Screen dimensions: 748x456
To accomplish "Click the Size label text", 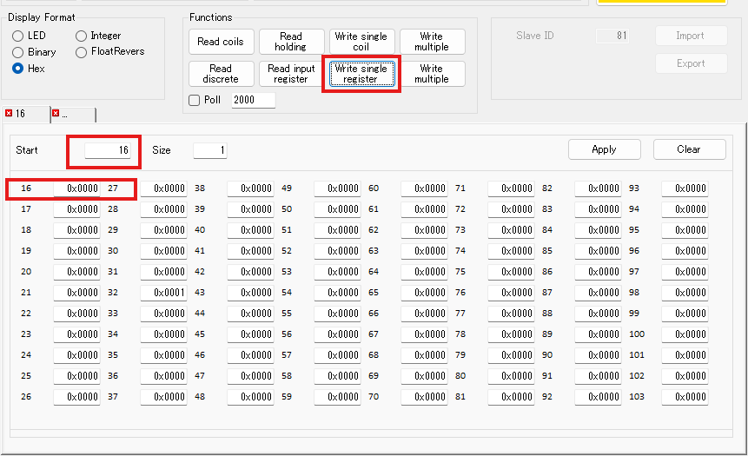I will click(162, 150).
